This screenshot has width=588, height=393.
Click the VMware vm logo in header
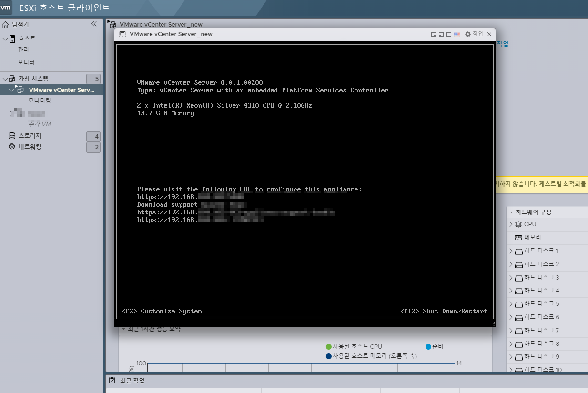(7, 7)
